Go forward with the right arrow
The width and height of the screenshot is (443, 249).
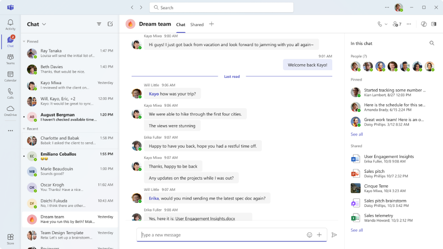(141, 8)
